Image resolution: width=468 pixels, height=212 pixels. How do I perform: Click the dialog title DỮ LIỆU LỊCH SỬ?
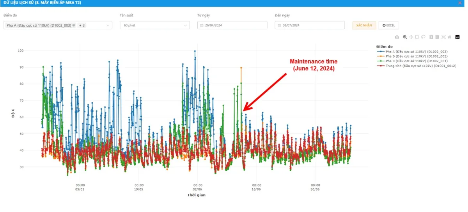point(42,3)
